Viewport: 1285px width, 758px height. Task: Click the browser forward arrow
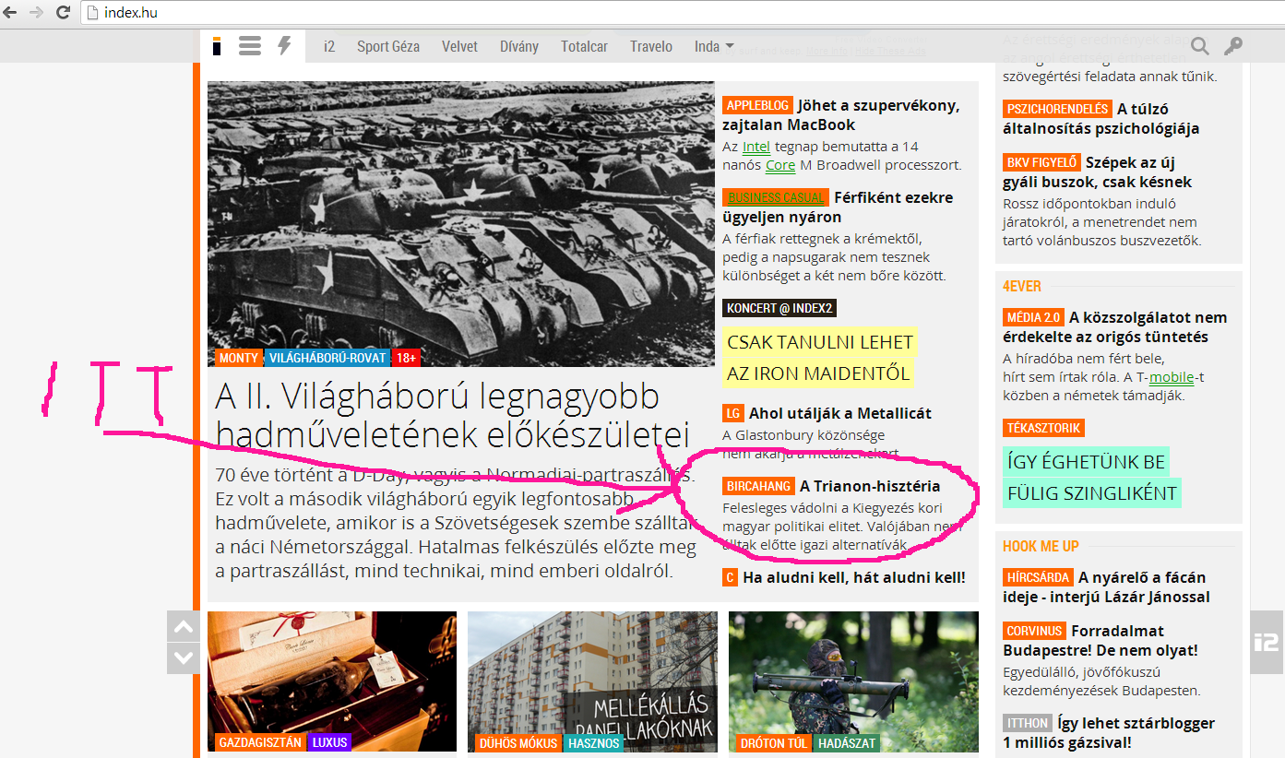point(37,13)
